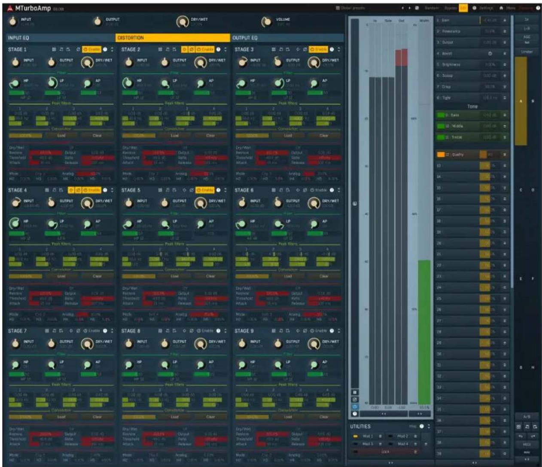Open Bass parameter row menu
542x467 pixels.
[x=505, y=115]
